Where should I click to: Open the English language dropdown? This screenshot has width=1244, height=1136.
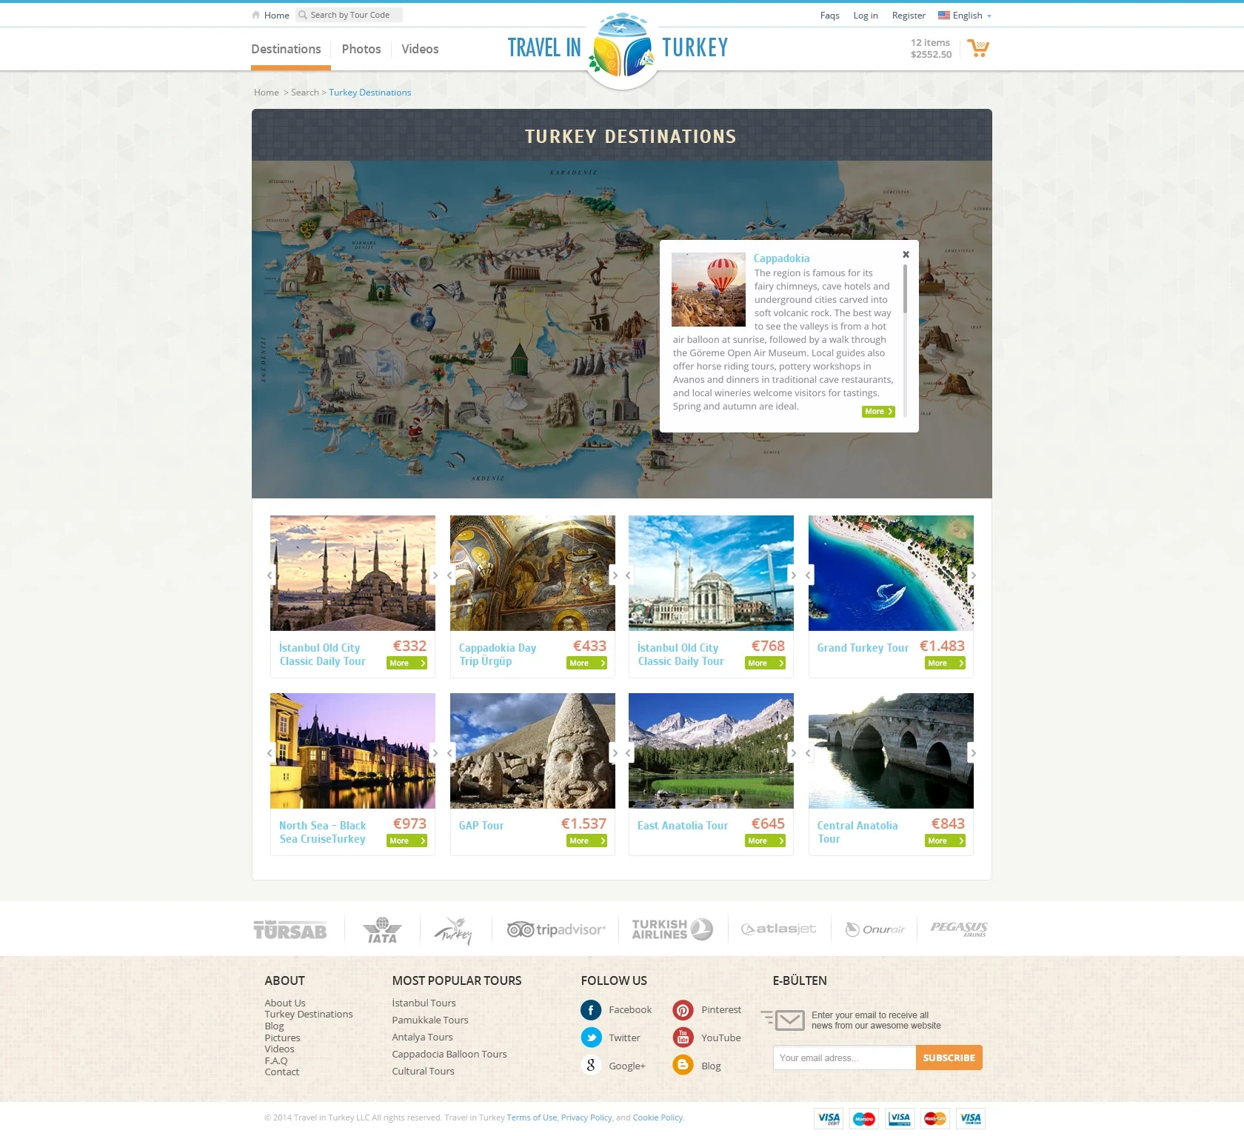coord(965,16)
